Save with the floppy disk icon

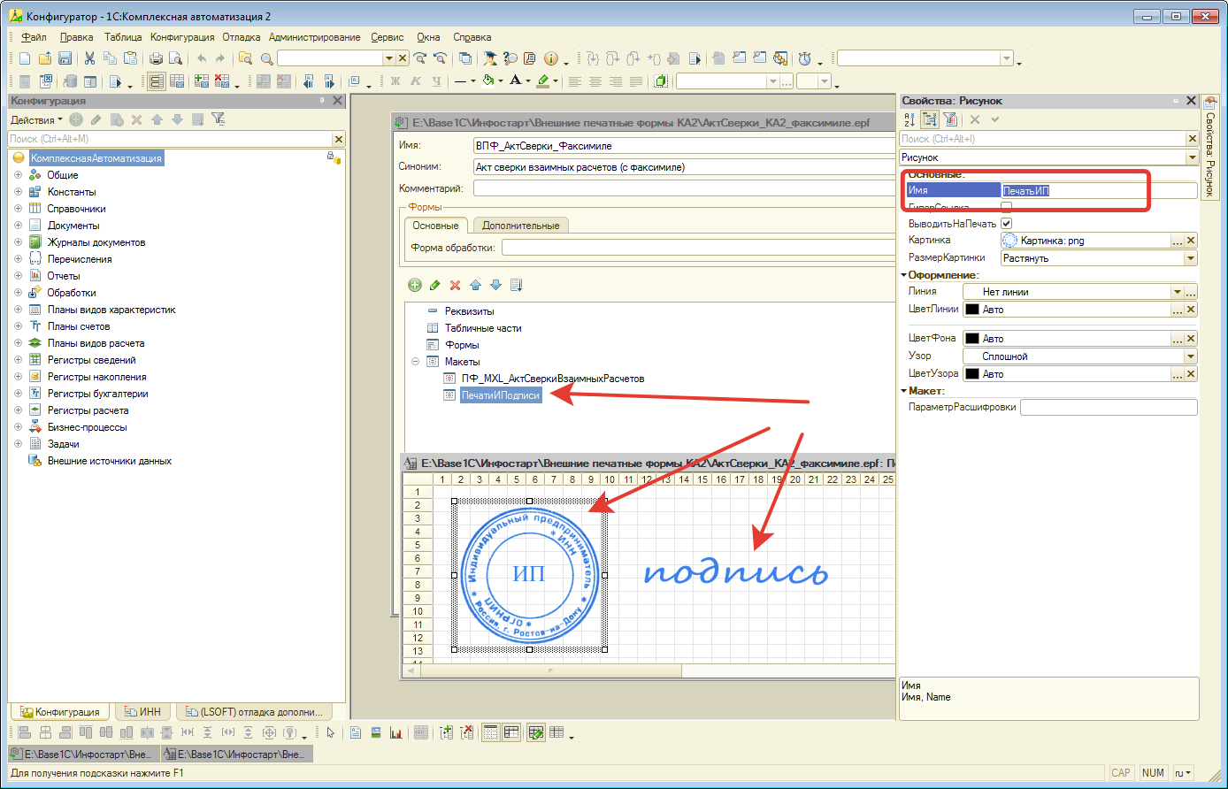pos(65,58)
